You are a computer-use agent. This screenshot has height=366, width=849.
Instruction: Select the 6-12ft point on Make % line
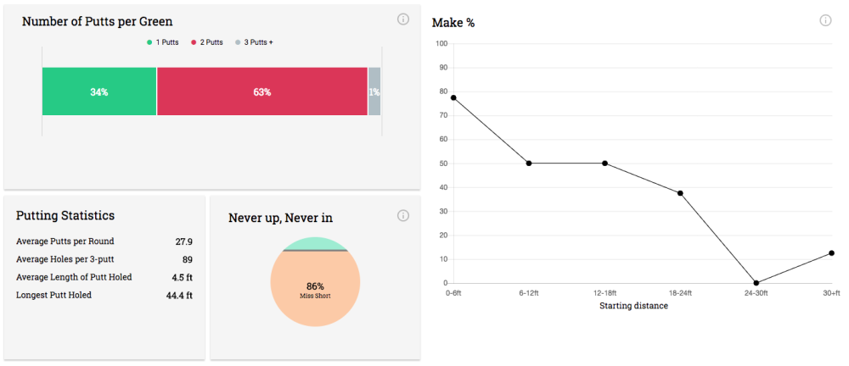click(x=529, y=163)
